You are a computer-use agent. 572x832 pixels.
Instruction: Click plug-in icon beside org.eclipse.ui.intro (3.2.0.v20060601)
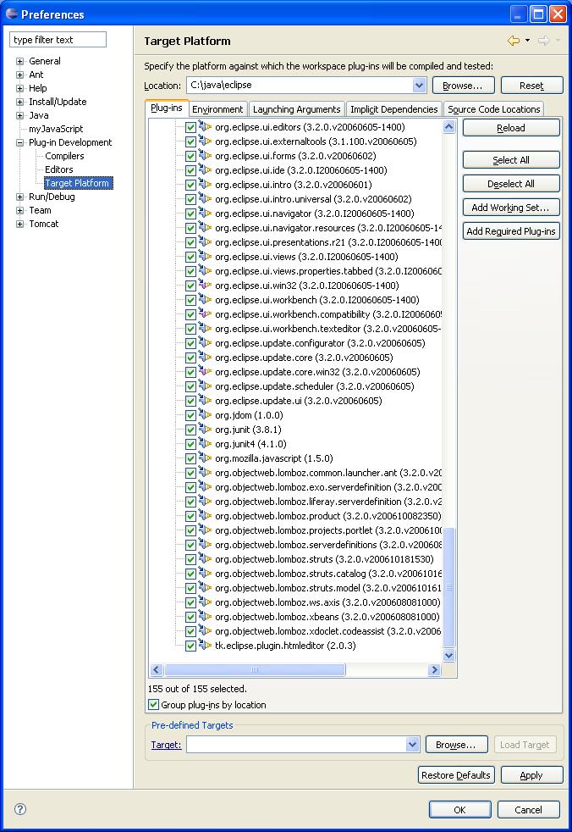pos(205,185)
